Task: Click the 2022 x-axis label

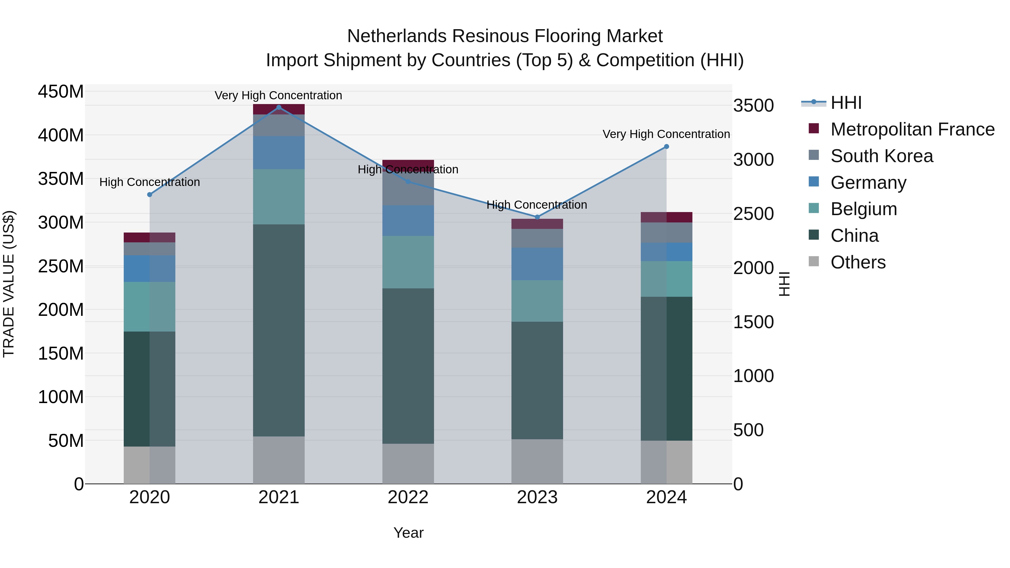Action: click(408, 497)
